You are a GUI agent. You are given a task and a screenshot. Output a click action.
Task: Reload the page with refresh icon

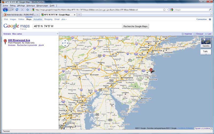17,10
